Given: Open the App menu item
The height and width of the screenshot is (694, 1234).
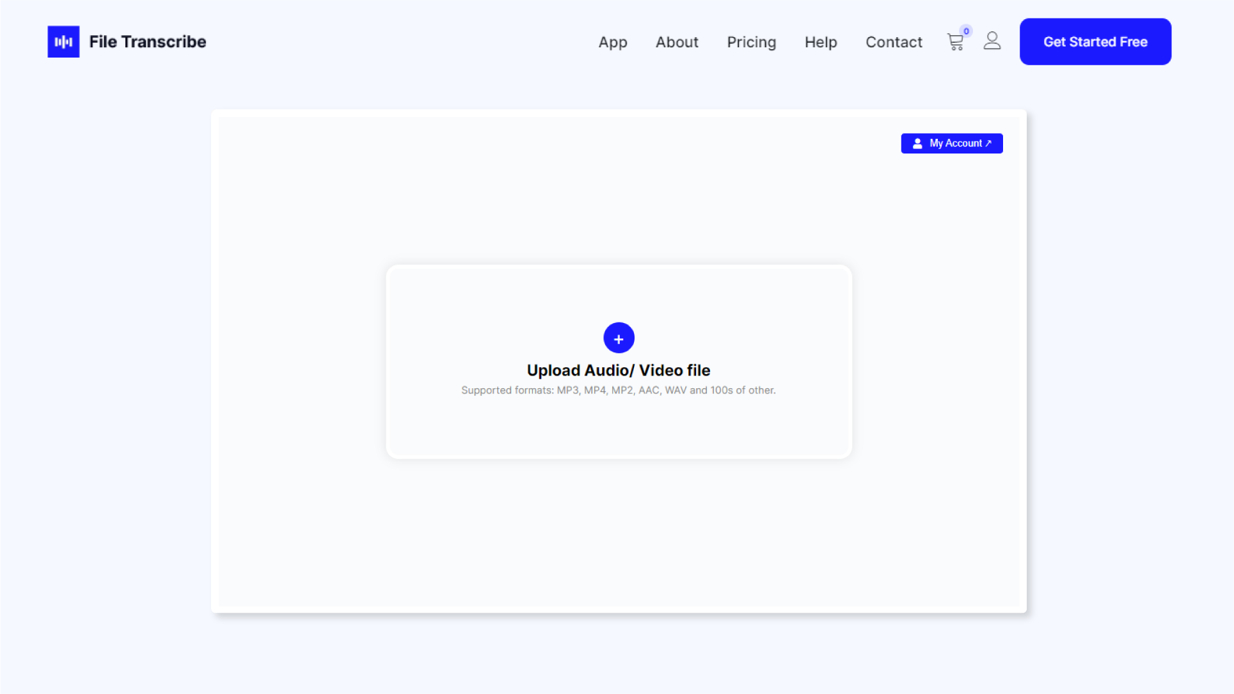Looking at the screenshot, I should (x=612, y=42).
